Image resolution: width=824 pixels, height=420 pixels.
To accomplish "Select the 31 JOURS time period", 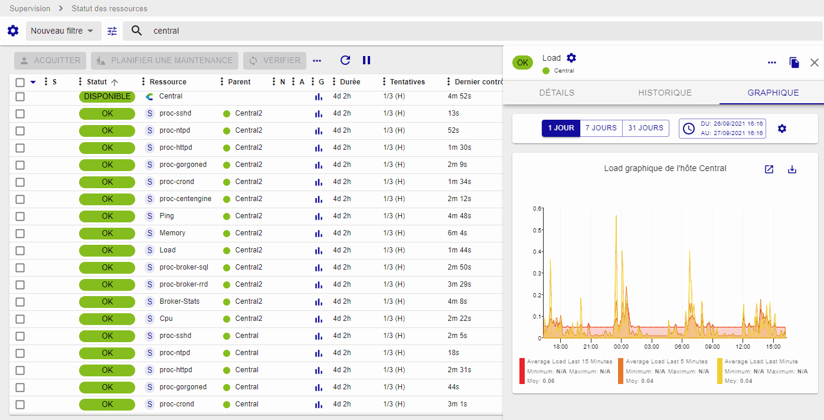I will (x=646, y=128).
